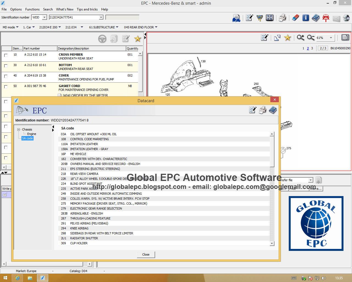Select SA code row 309 CUP HOLDER
This screenshot has width=352, height=282.
pyautogui.click(x=164, y=243)
